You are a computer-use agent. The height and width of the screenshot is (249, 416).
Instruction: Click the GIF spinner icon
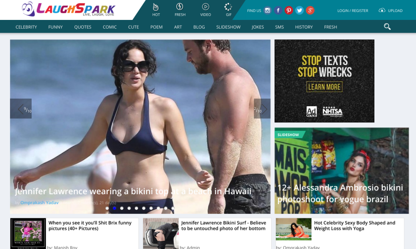click(228, 7)
